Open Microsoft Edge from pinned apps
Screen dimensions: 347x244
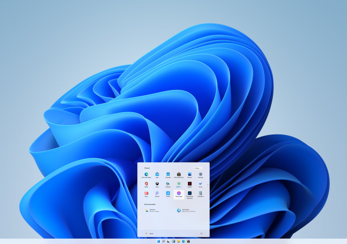point(146,175)
